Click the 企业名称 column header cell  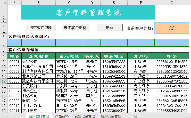tap(38, 56)
